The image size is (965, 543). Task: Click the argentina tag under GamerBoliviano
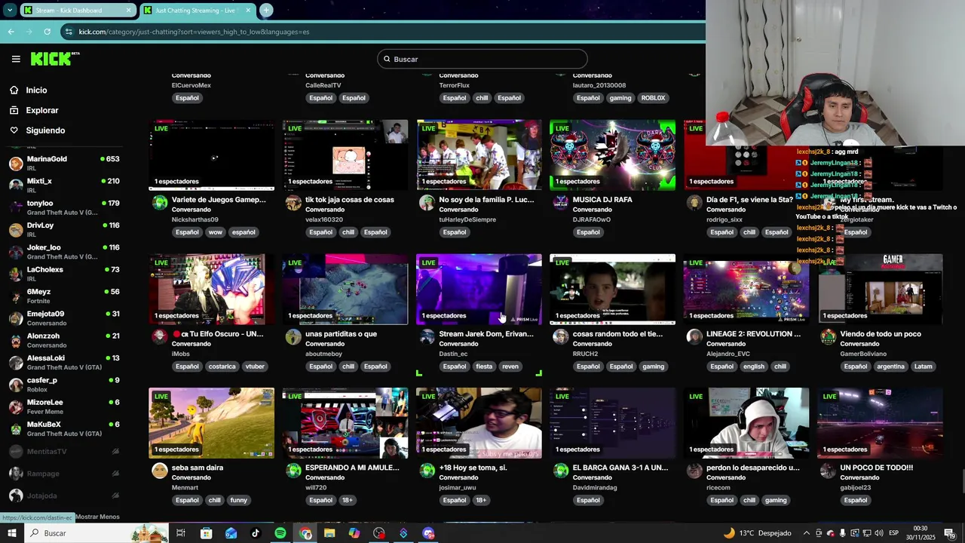coord(890,367)
